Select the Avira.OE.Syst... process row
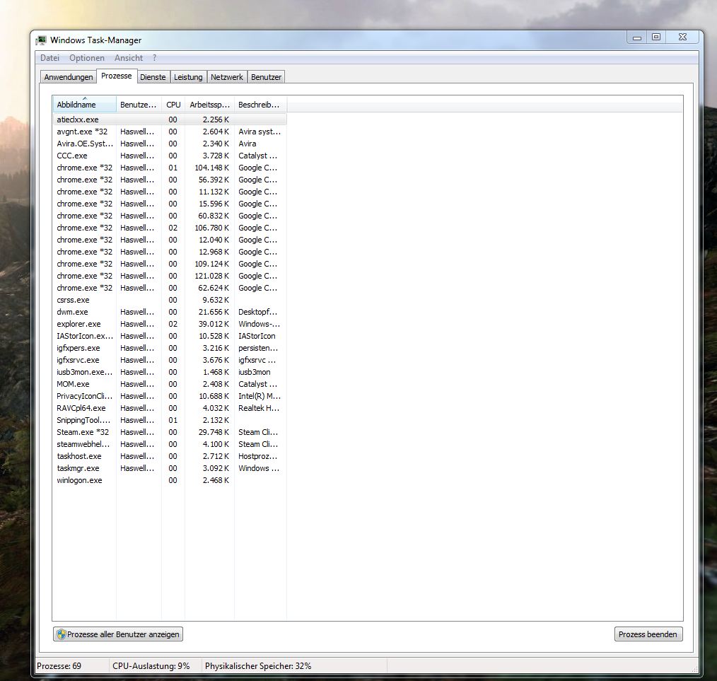The image size is (717, 681). [170, 144]
